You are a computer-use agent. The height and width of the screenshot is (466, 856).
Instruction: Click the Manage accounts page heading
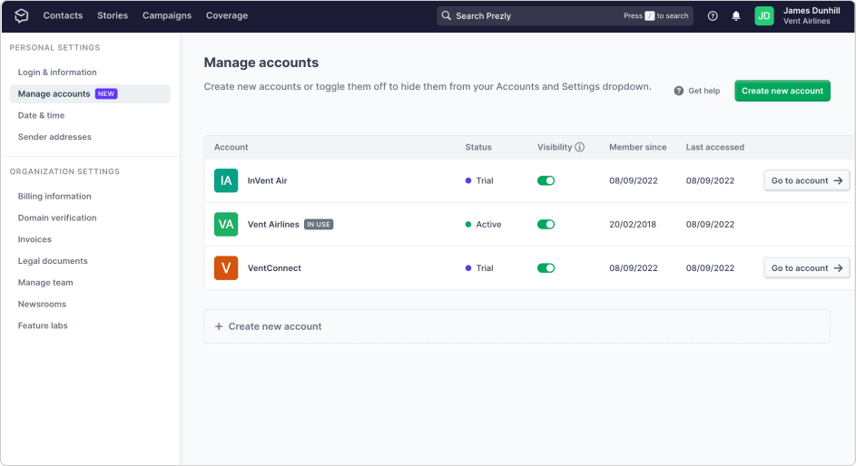tap(261, 63)
